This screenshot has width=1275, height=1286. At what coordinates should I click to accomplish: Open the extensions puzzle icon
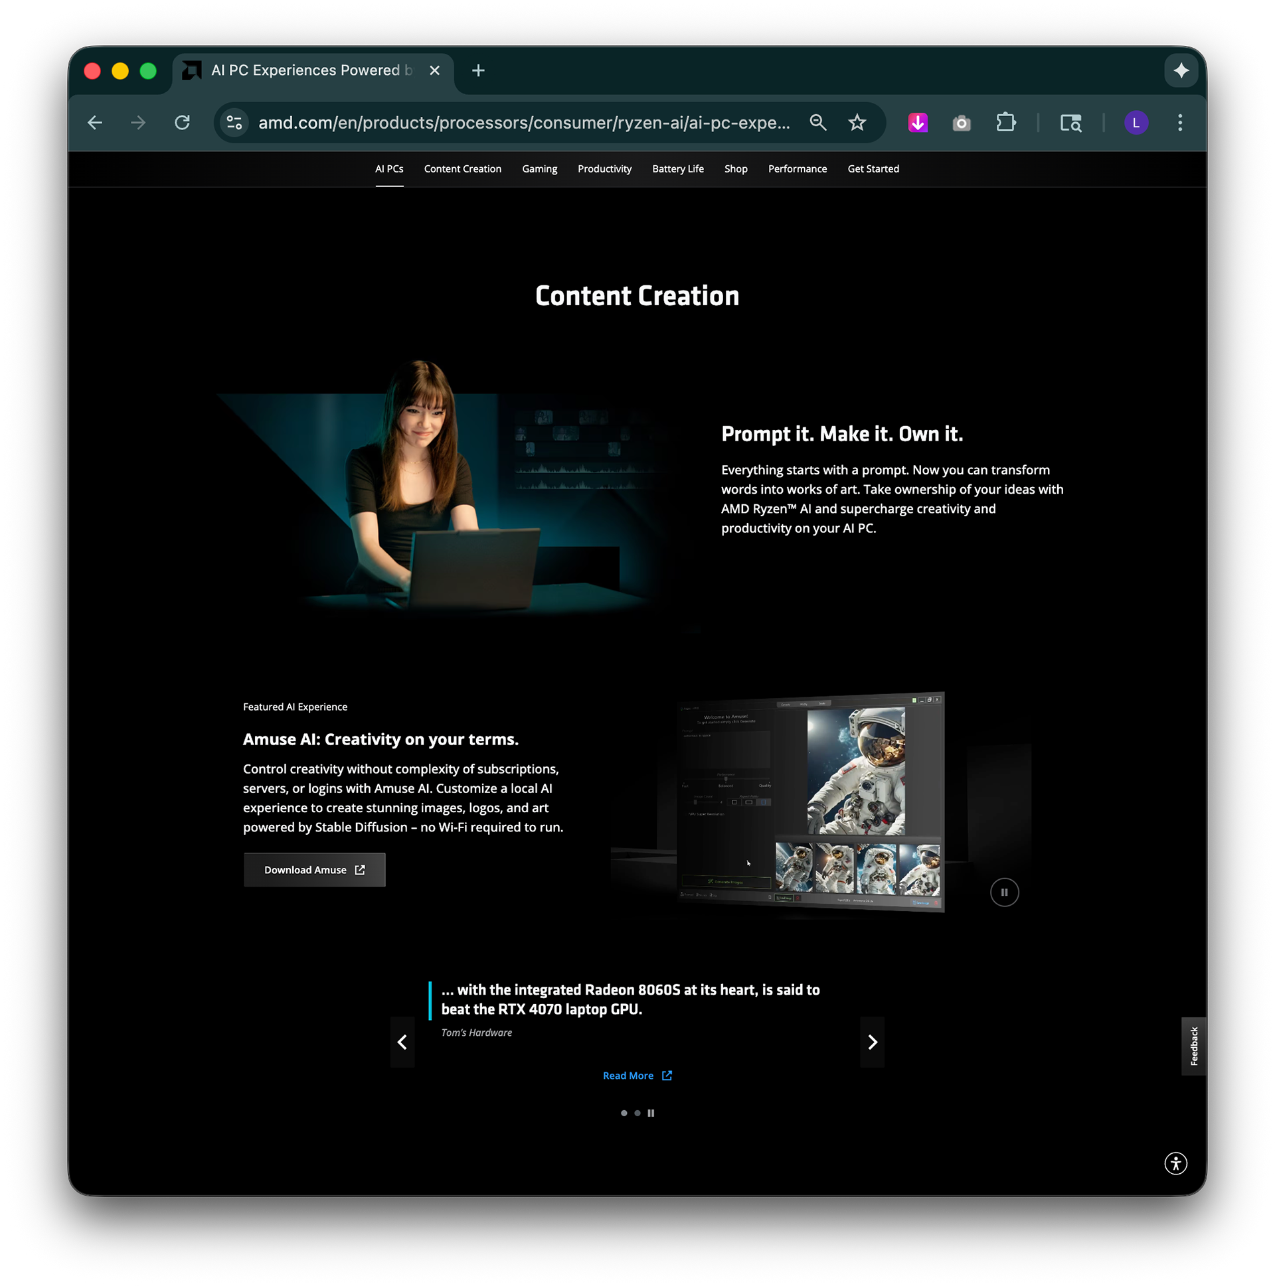tap(1005, 123)
